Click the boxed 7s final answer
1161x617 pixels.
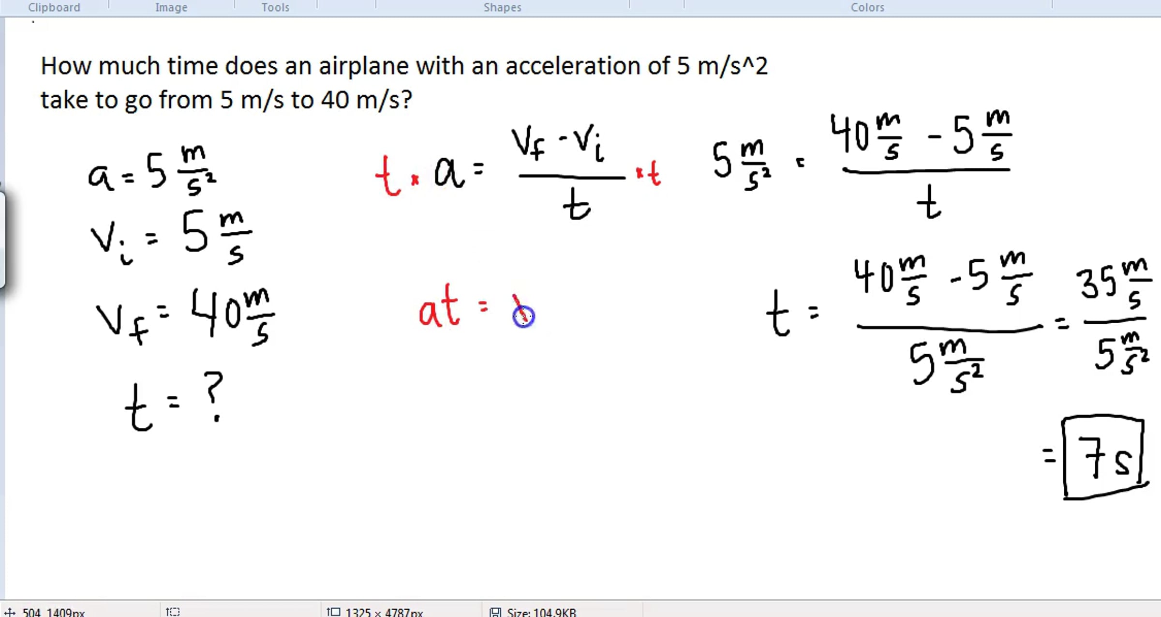click(1104, 457)
